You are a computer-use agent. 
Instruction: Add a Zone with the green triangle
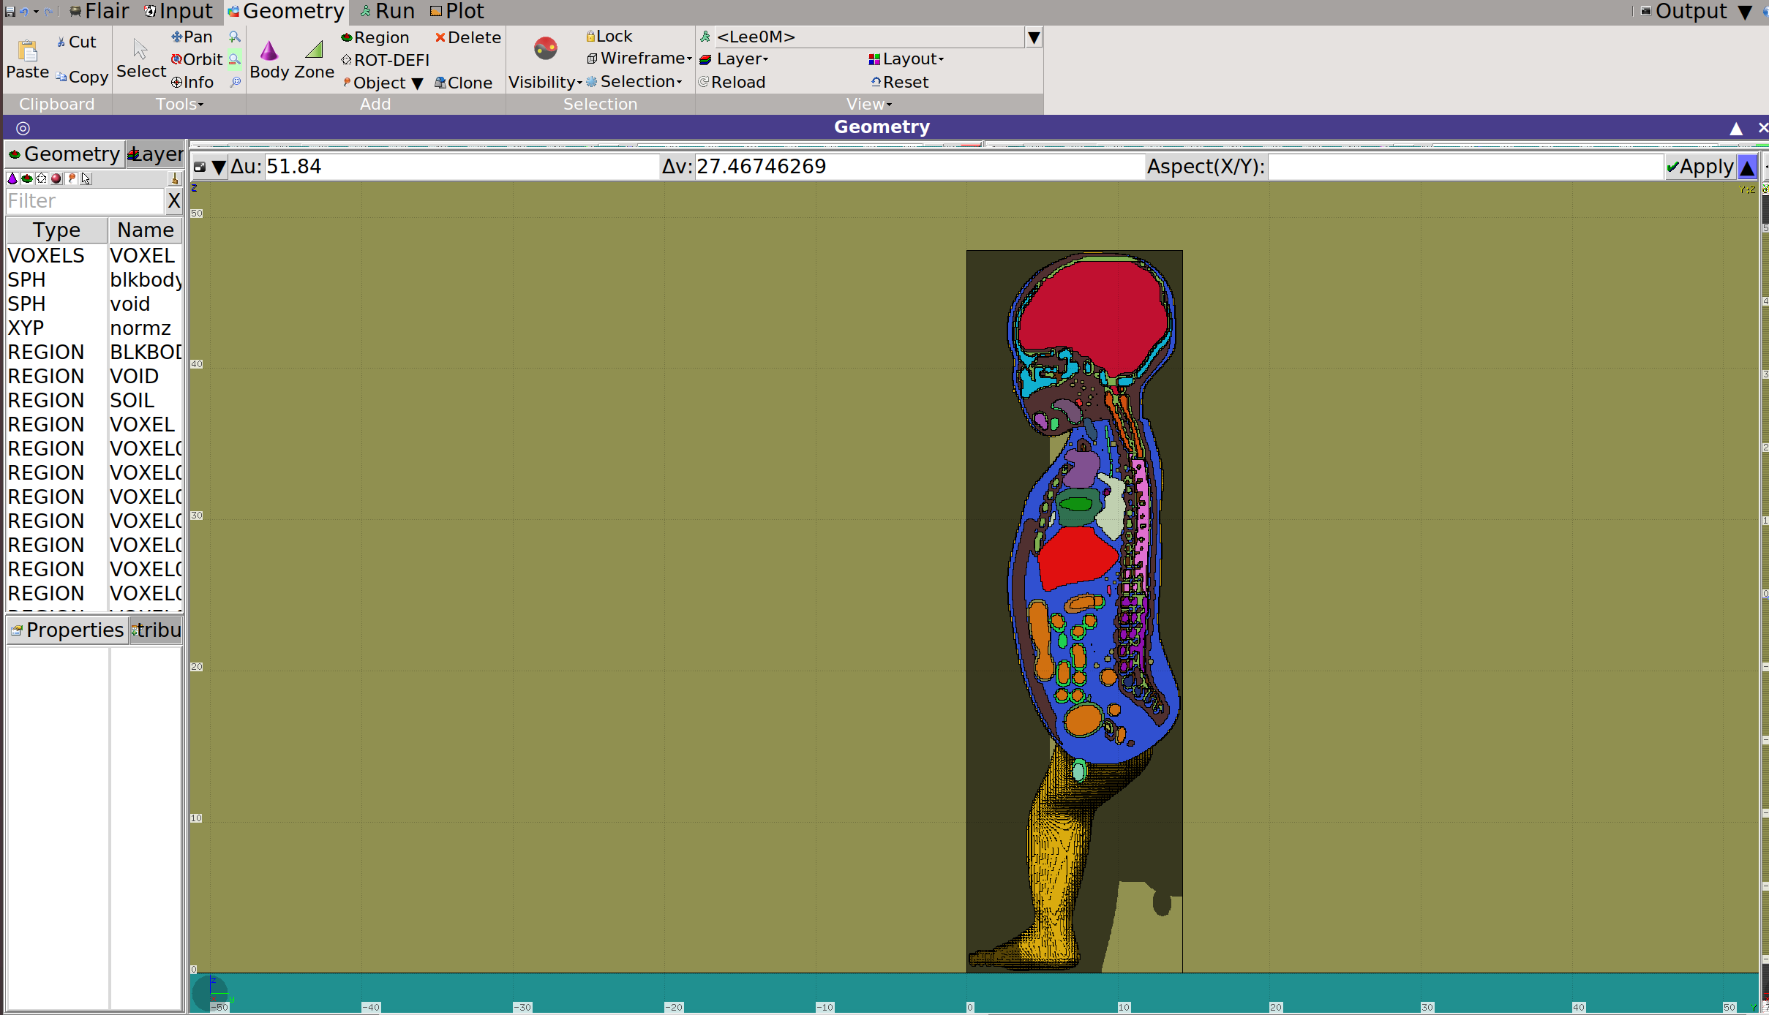point(315,59)
